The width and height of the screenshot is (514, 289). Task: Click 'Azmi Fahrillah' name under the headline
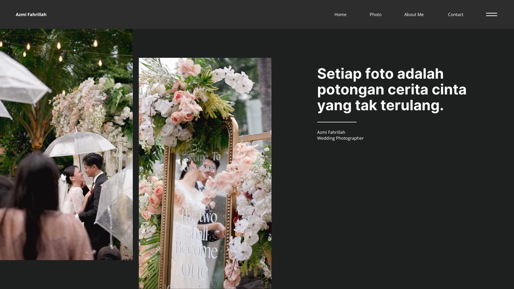pos(331,132)
